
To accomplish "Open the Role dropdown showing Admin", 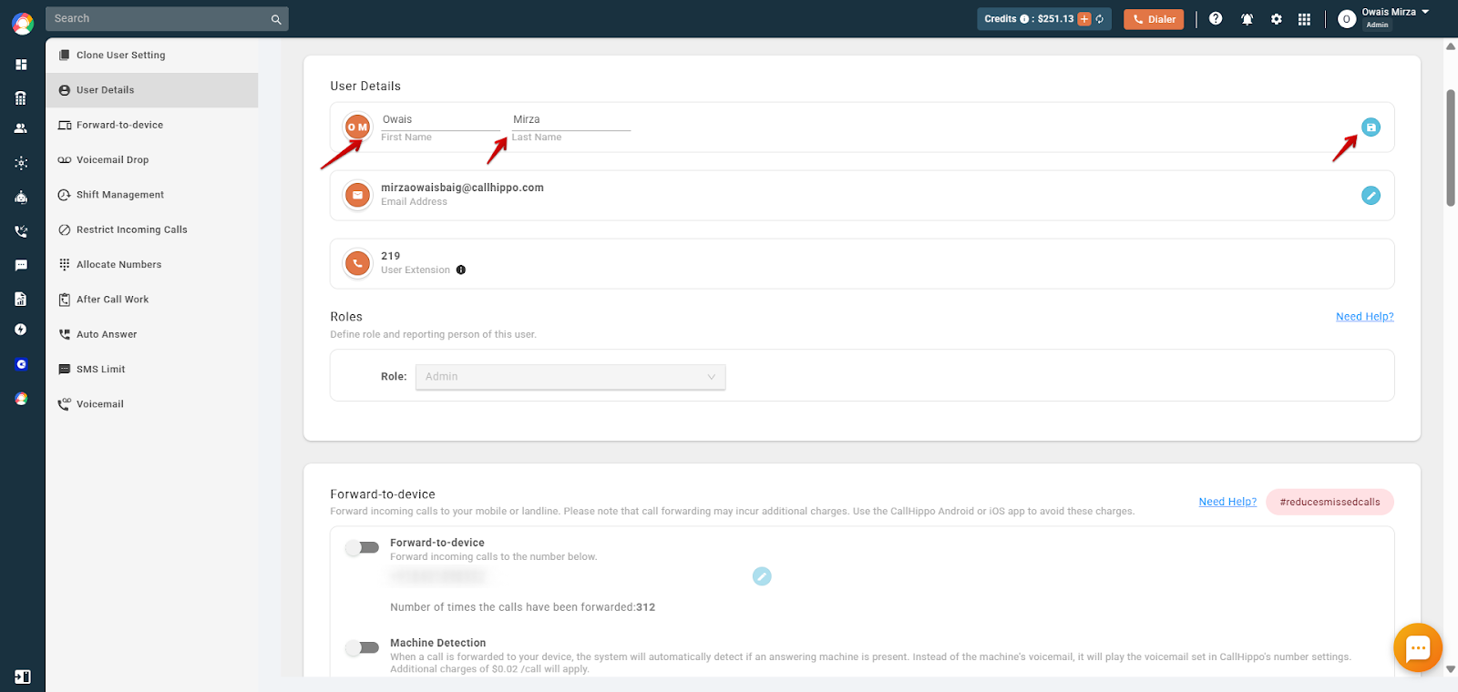I will pos(570,377).
